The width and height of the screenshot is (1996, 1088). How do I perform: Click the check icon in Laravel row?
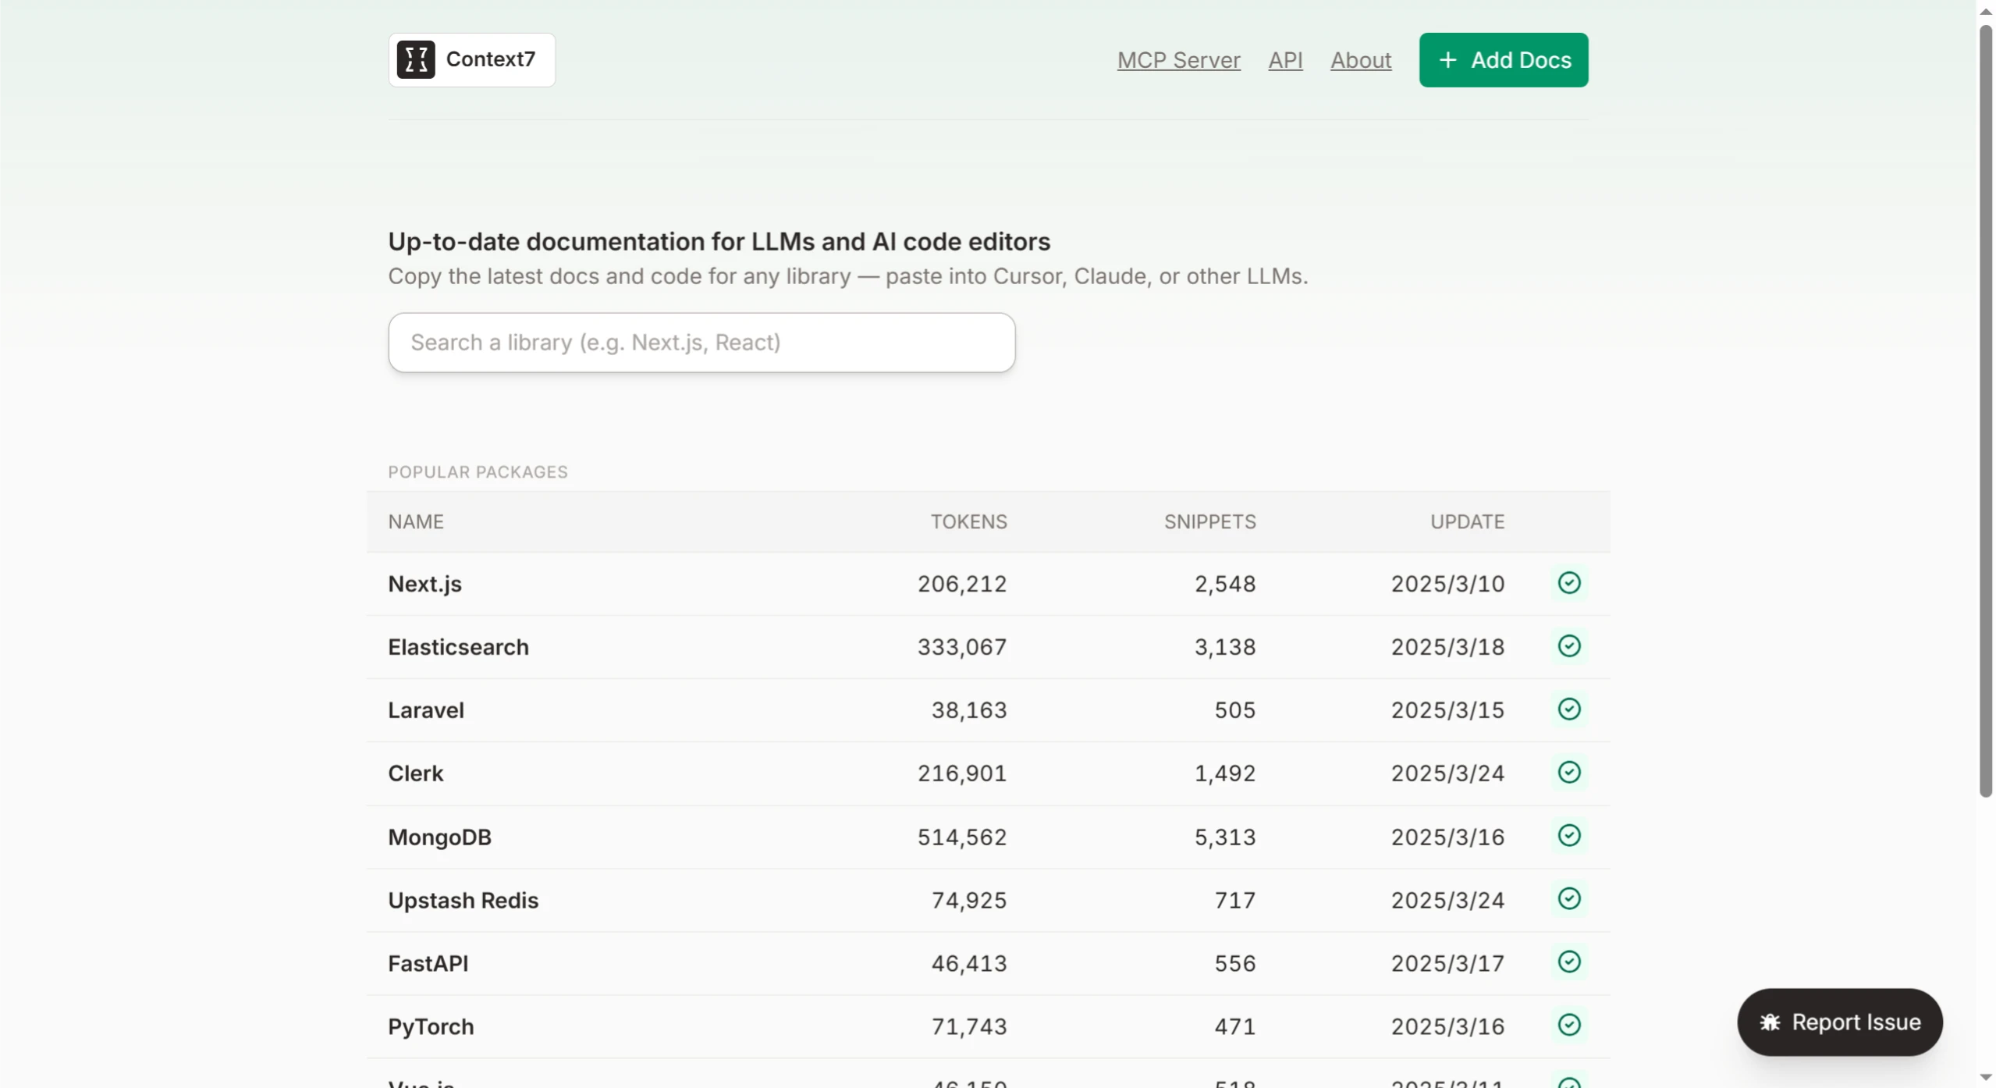click(1568, 709)
